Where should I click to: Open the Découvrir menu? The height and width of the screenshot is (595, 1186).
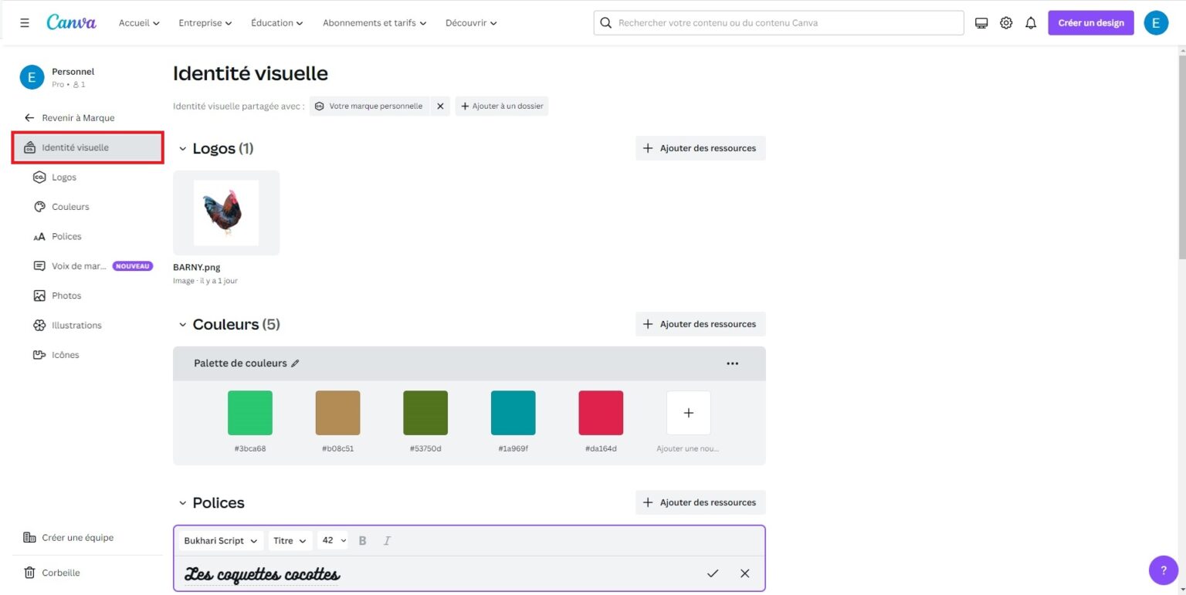pyautogui.click(x=470, y=22)
